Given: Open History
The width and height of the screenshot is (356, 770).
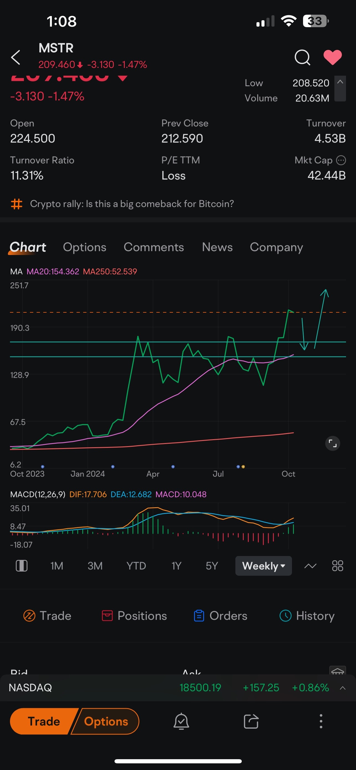Looking at the screenshot, I should (307, 616).
